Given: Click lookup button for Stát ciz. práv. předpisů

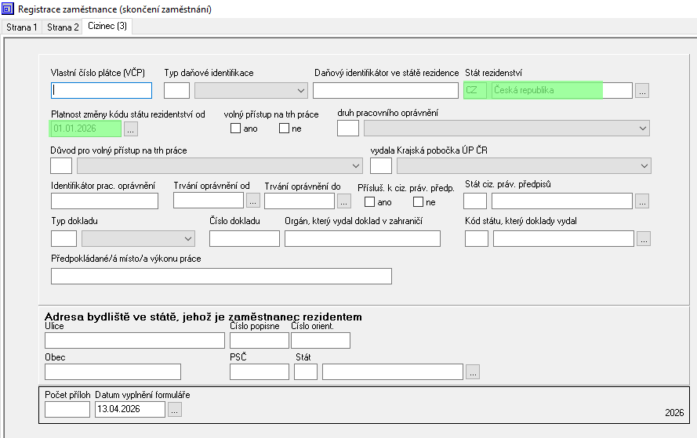Looking at the screenshot, I should point(642,201).
